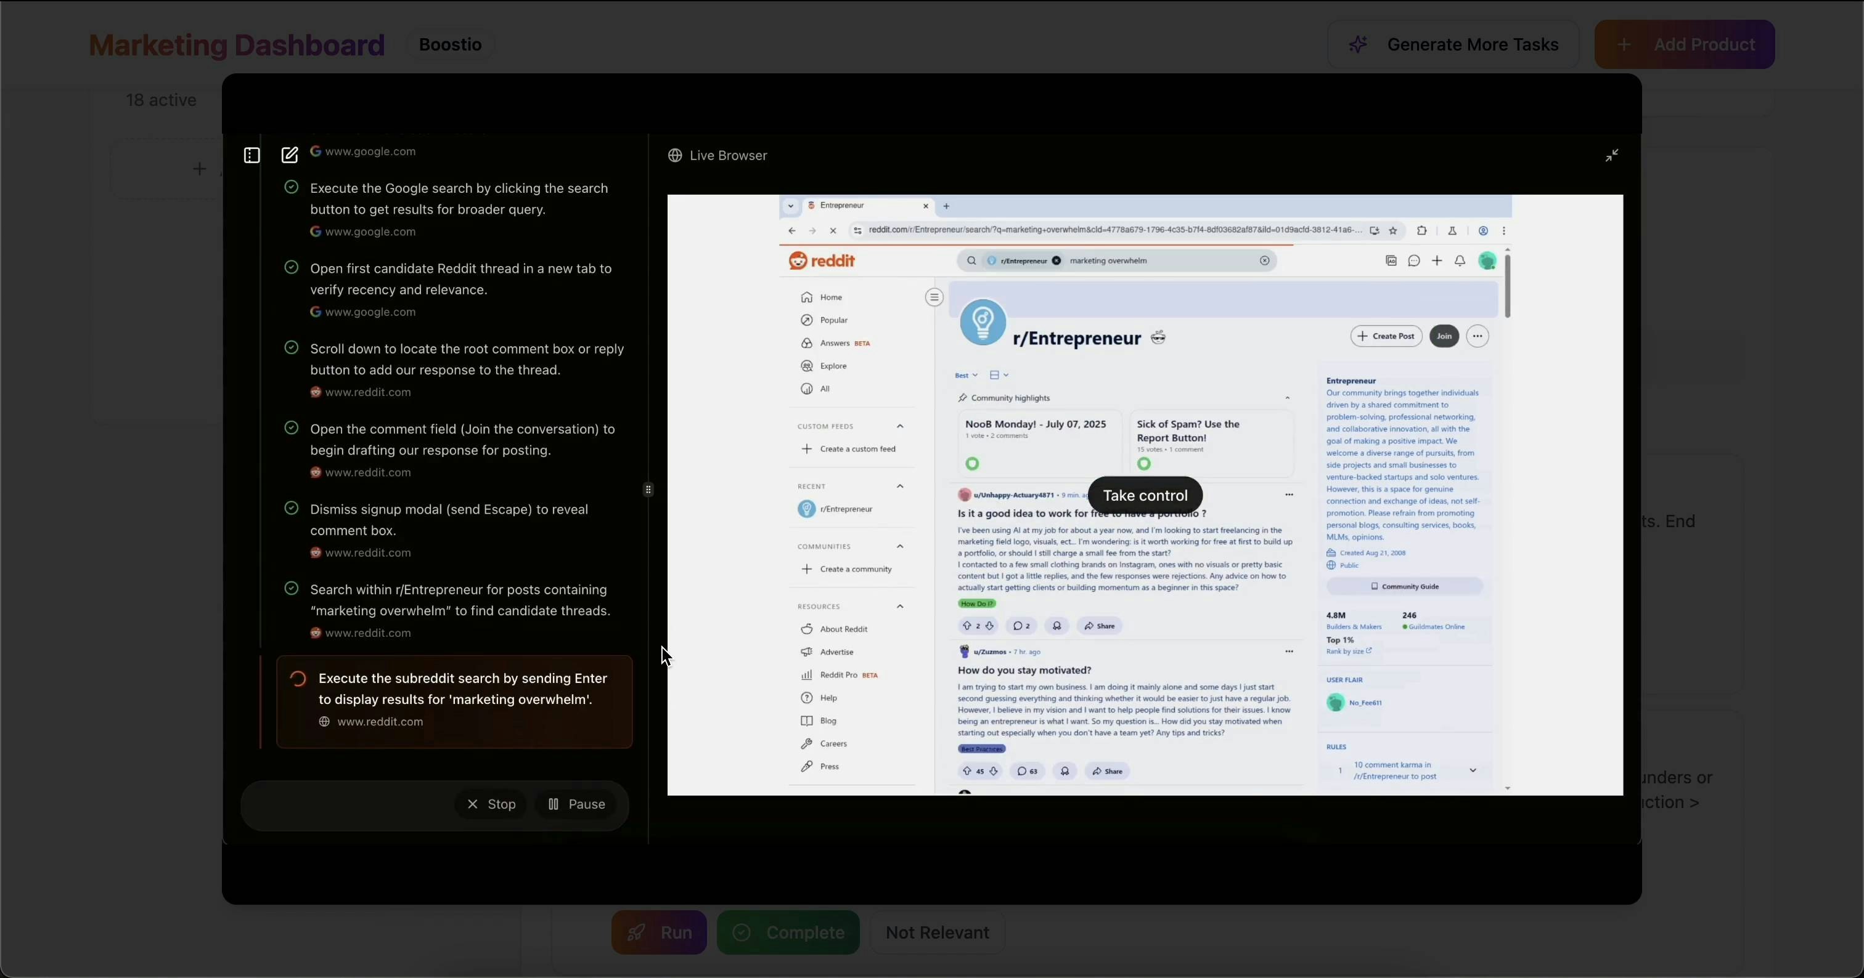Viewport: 1864px width, 978px height.
Task: Click the Reddit logo
Action: coord(822,261)
